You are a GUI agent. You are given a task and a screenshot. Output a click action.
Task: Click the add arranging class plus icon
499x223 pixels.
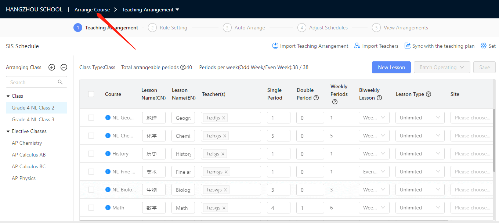(52, 67)
